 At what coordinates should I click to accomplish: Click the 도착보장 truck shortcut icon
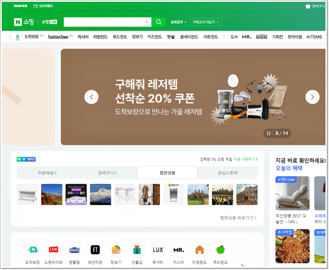click(x=33, y=250)
